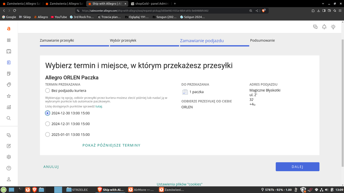The height and width of the screenshot is (193, 344).
Task: Open the messages chat icon in sidebar
Action: 9,135
